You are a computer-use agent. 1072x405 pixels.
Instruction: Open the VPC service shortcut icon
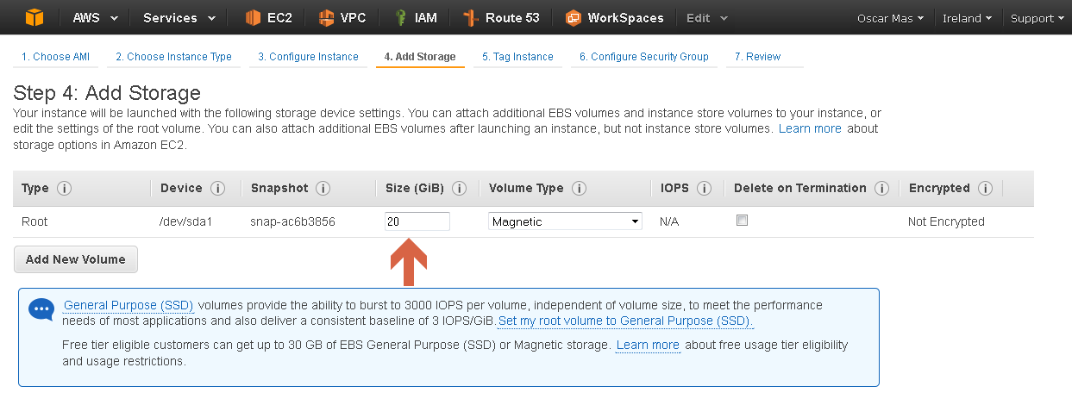click(326, 17)
